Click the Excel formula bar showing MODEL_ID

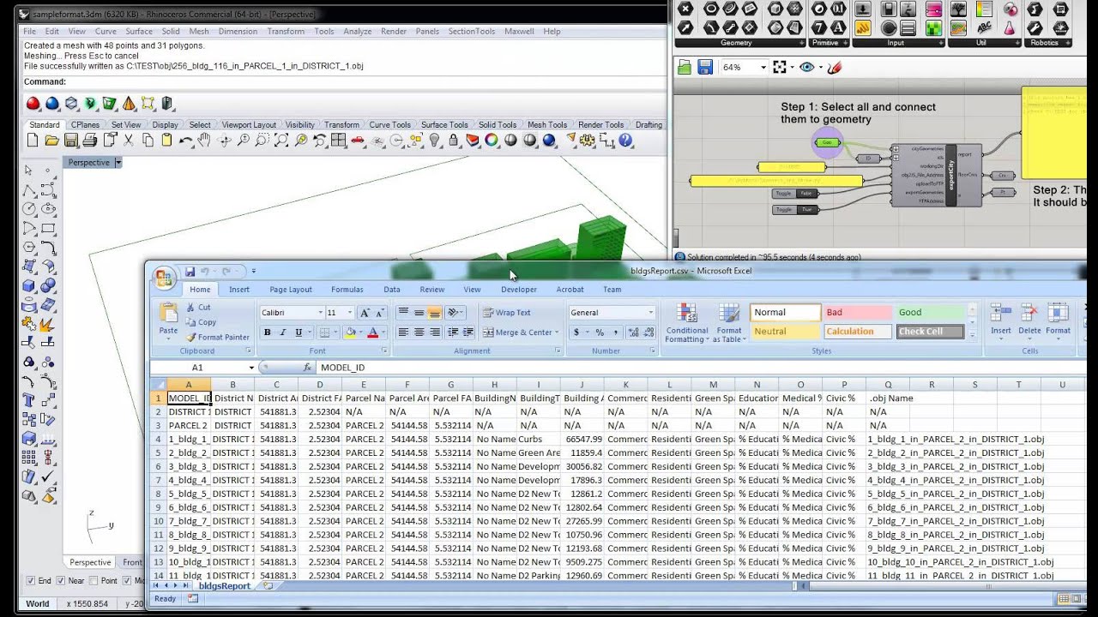(702, 368)
